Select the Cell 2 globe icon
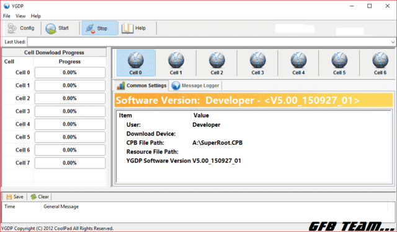397x232 pixels. pos(216,63)
